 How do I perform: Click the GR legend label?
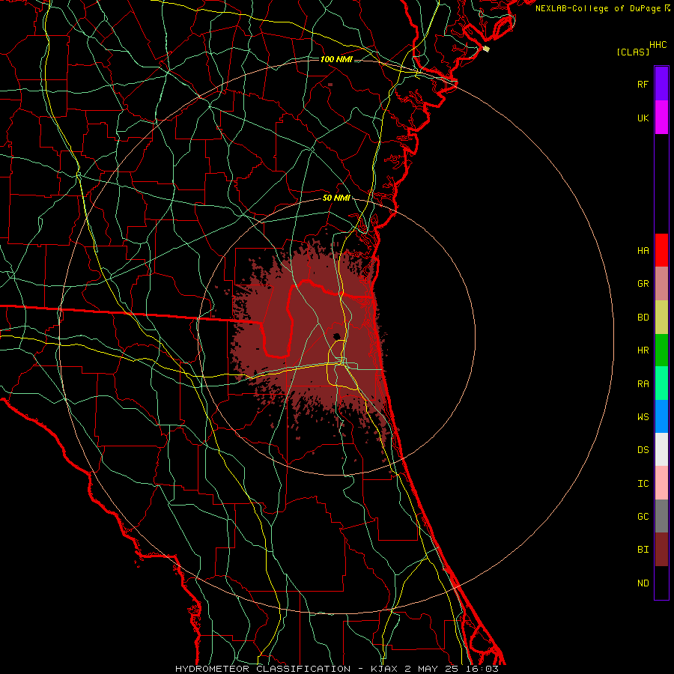[x=643, y=284]
